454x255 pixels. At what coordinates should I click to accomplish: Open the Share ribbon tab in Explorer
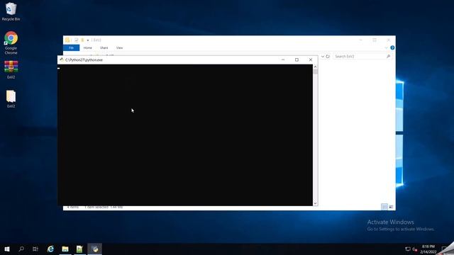(104, 47)
